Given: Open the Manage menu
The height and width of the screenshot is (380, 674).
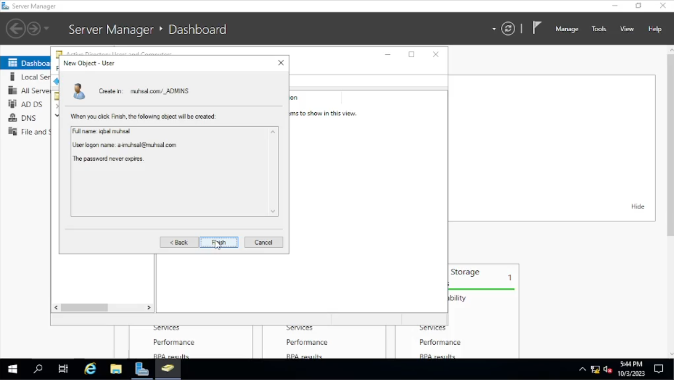Looking at the screenshot, I should tap(567, 29).
